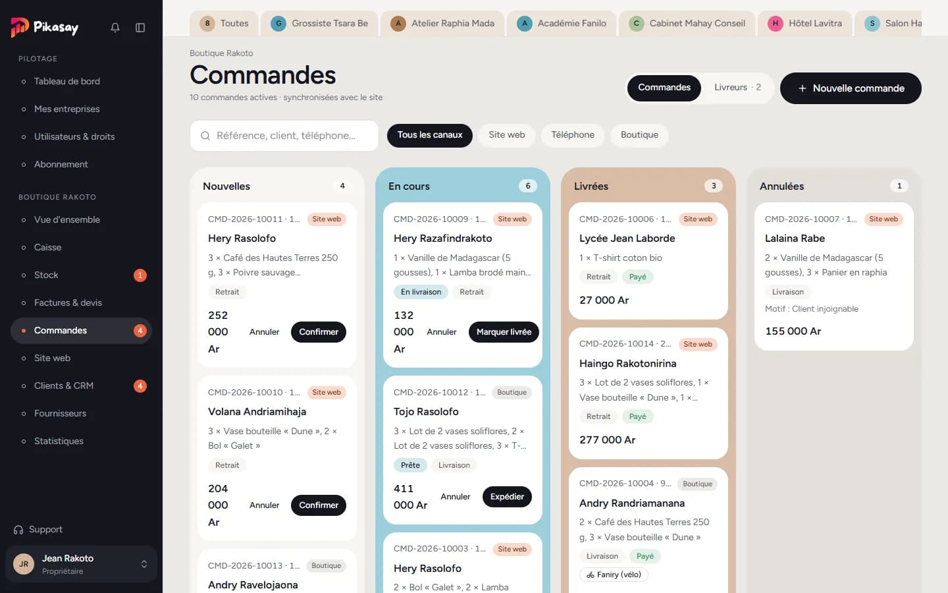Click the bike icon next to Faniry
Image resolution: width=948 pixels, height=593 pixels.
point(591,575)
